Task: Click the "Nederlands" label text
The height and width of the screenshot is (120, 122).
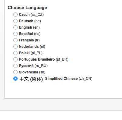Action: click(x=29, y=47)
